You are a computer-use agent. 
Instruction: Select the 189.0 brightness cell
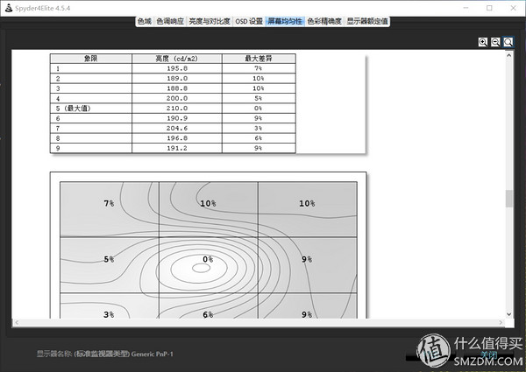[x=177, y=79]
